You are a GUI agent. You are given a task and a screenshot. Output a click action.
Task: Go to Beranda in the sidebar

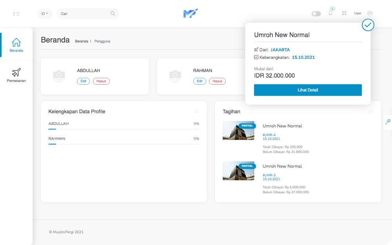(16, 45)
